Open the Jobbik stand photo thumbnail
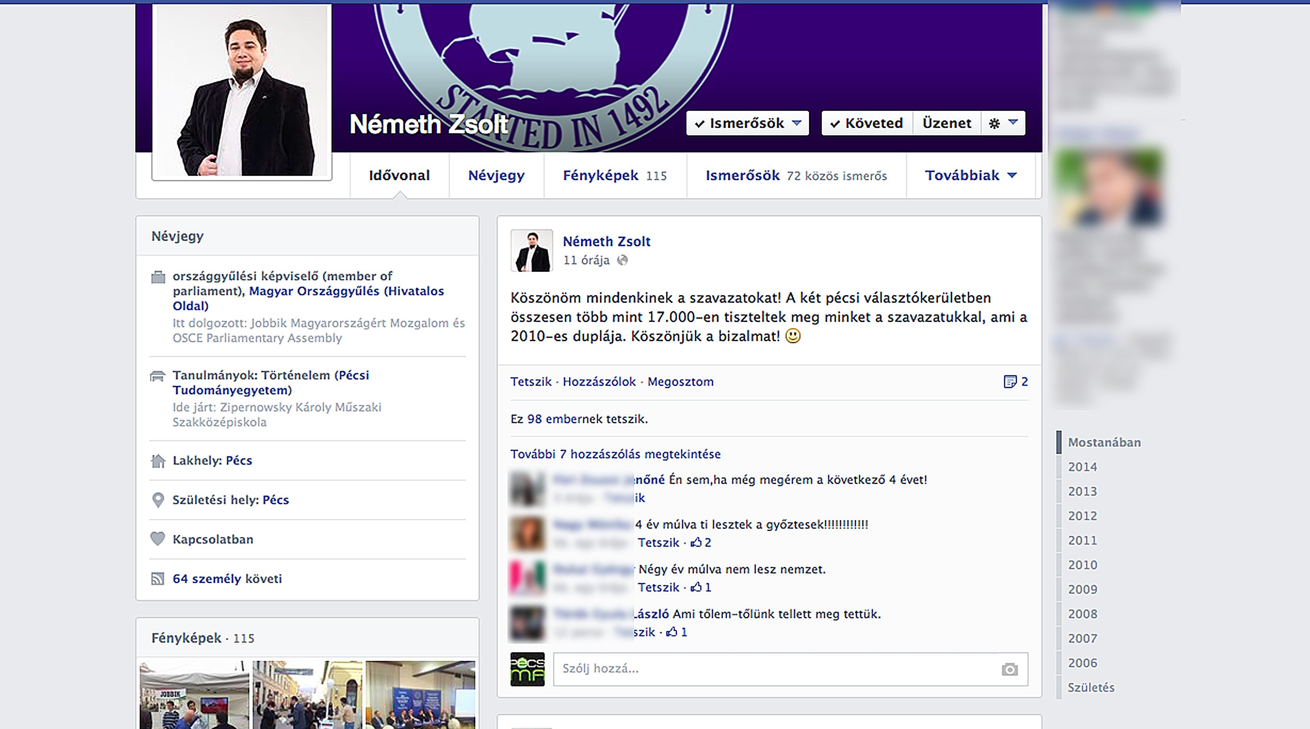Viewport: 1310px width, 729px height. pos(194,694)
